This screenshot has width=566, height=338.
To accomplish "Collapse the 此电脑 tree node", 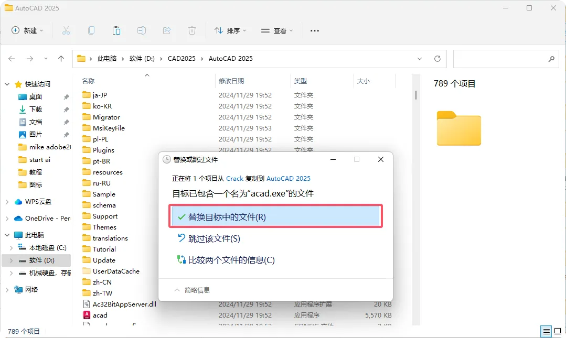I will point(7,235).
